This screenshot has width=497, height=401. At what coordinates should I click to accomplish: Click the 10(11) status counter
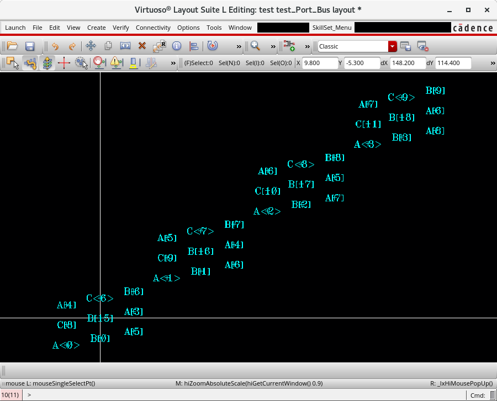10,395
